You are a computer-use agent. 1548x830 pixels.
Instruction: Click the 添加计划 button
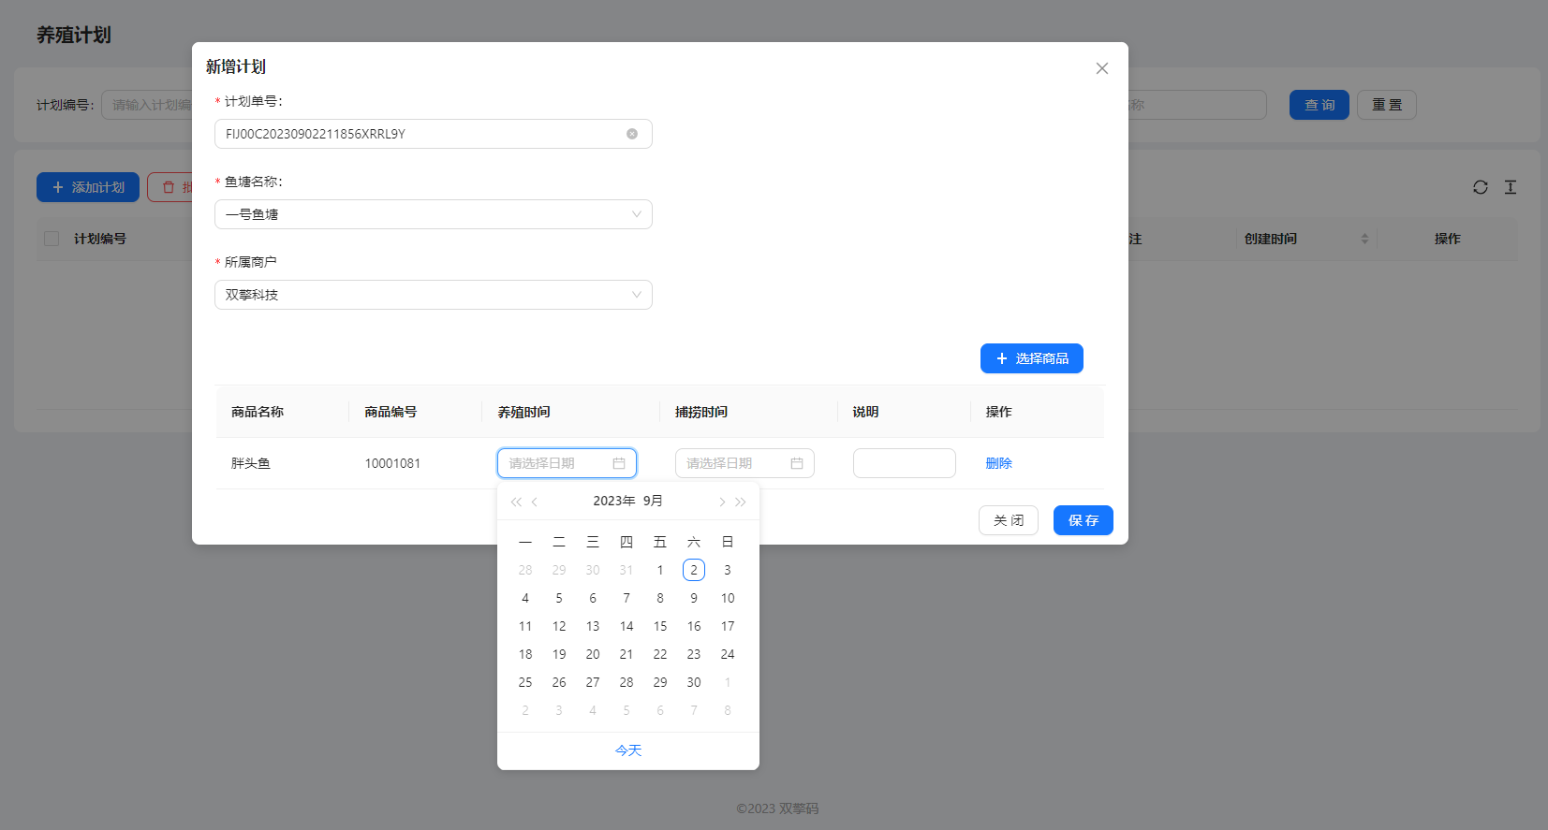(88, 187)
